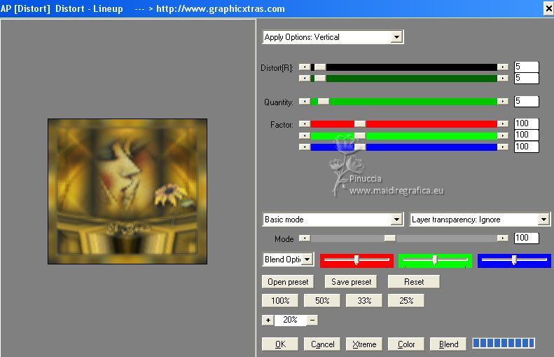Click left arrow of blue Factor slider

pyautogui.click(x=304, y=147)
